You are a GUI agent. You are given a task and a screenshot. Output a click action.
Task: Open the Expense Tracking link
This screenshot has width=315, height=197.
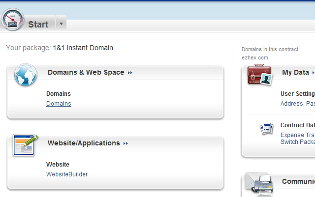click(x=298, y=135)
